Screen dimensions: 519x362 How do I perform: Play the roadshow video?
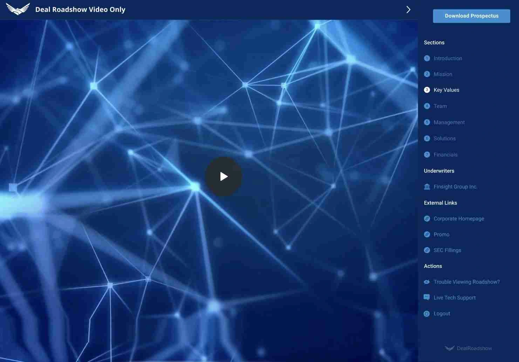tap(224, 176)
